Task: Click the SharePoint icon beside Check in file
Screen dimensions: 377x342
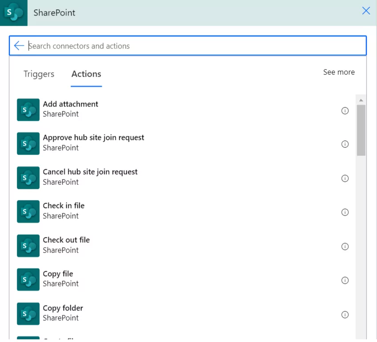Action: 28,212
